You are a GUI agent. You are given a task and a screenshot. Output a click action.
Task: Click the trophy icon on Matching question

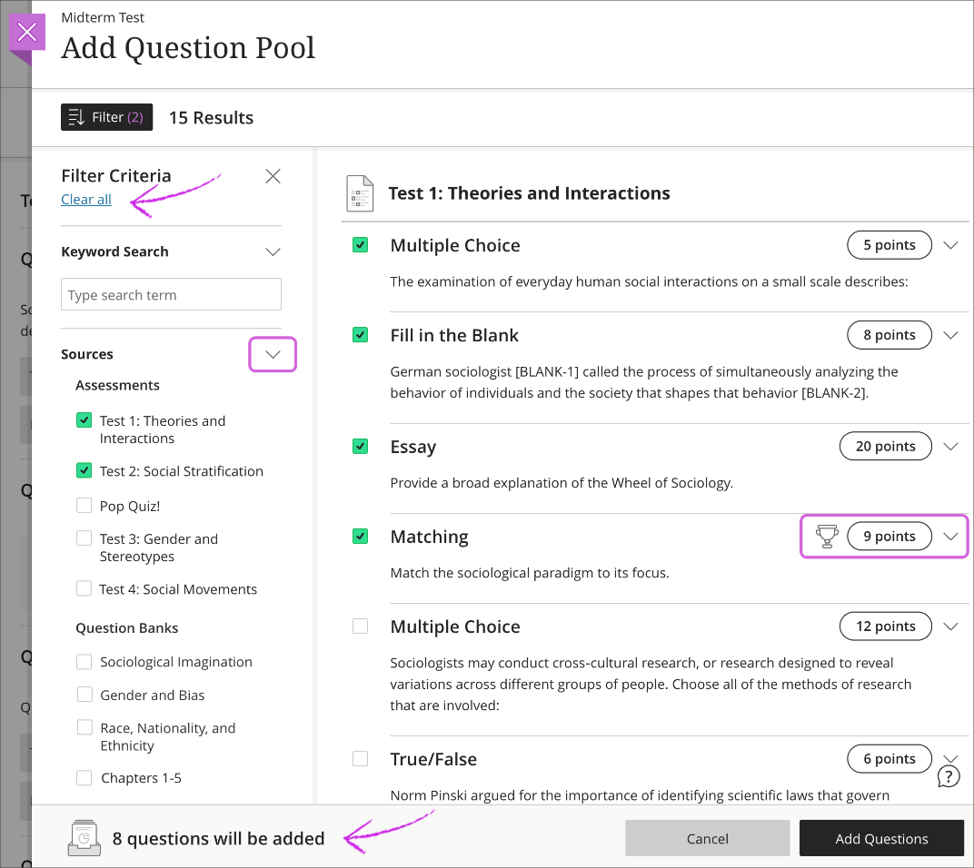point(826,537)
